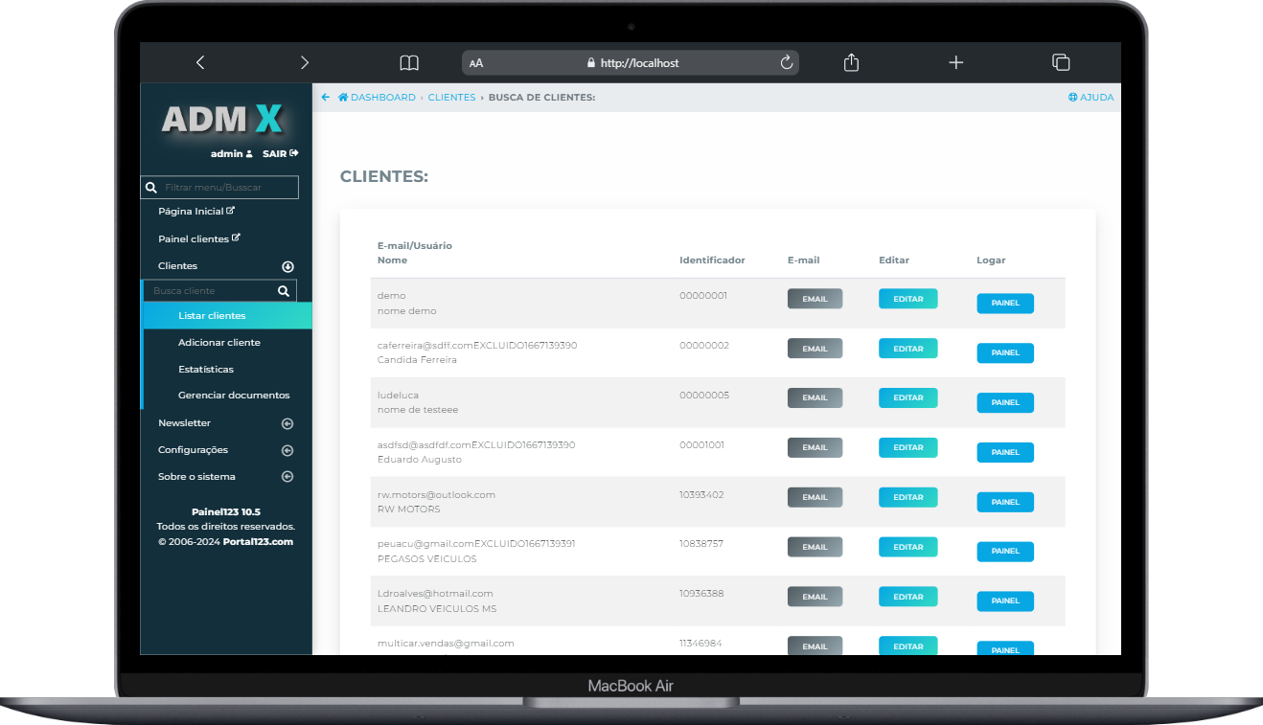Click the share icon in browser toolbar

tap(851, 62)
